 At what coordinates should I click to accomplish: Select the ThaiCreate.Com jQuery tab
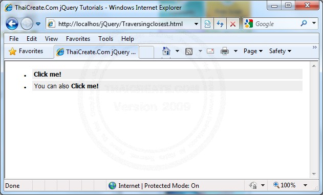point(96,52)
